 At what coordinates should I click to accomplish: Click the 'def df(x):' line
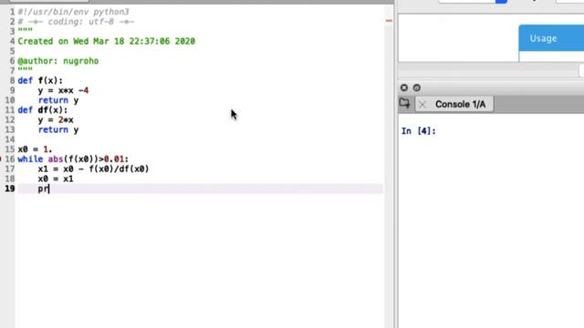point(43,110)
